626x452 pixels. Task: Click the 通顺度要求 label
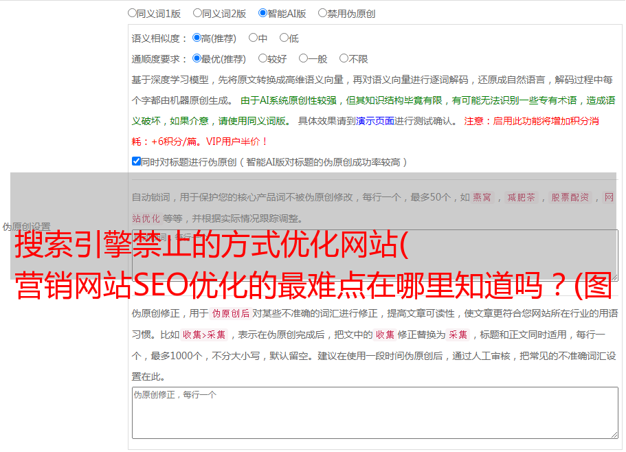pos(156,59)
